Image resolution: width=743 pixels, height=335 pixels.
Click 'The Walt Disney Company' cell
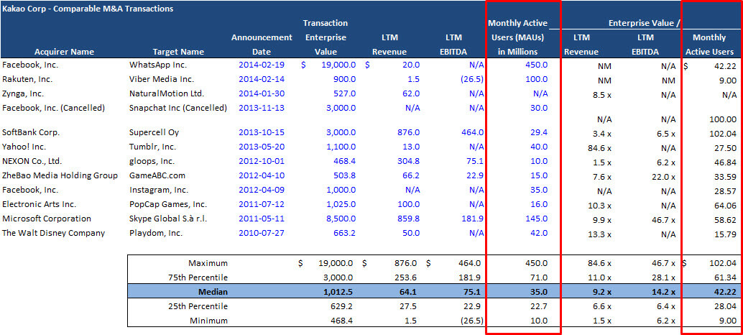click(53, 233)
